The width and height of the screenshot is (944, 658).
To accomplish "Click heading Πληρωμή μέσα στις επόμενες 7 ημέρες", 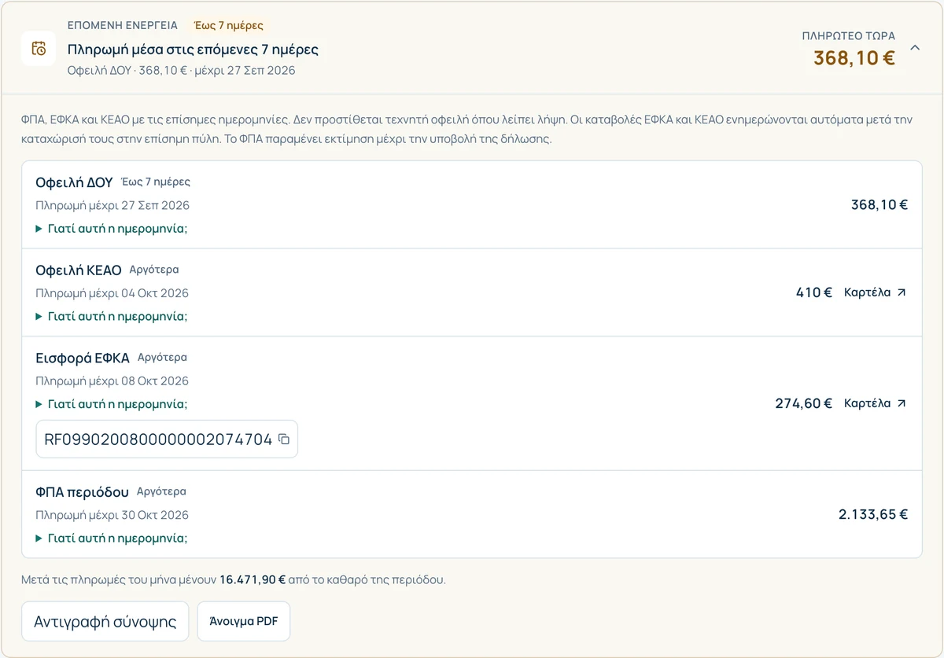I will pos(193,50).
